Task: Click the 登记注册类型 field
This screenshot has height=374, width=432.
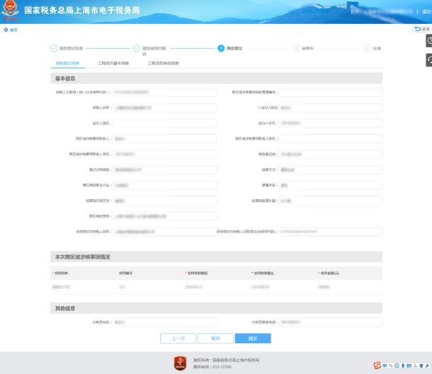Action: pyautogui.click(x=164, y=170)
